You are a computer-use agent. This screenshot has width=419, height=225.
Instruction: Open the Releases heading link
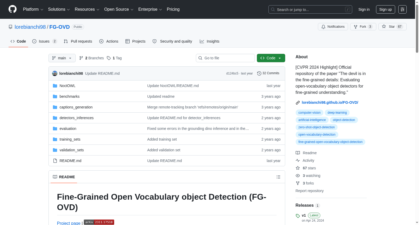pos(305,205)
